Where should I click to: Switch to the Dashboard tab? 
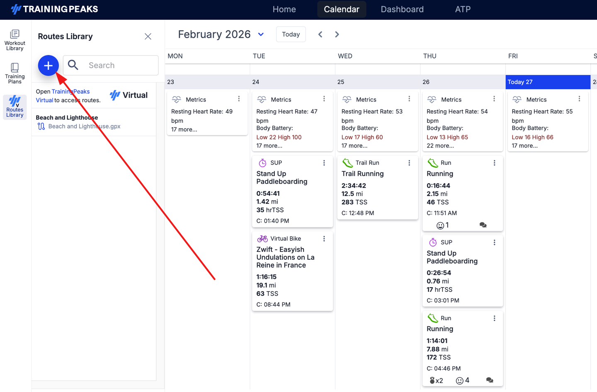(x=402, y=9)
